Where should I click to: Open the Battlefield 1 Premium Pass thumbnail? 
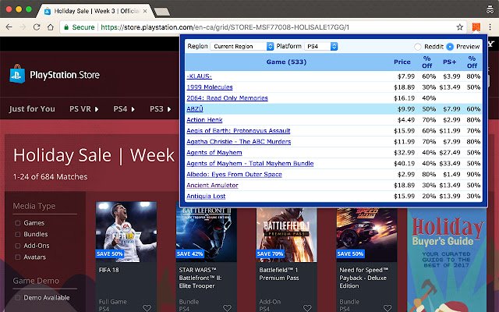pos(286,235)
